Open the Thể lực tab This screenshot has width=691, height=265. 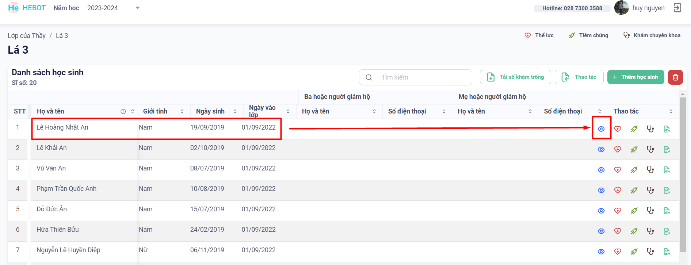click(539, 35)
